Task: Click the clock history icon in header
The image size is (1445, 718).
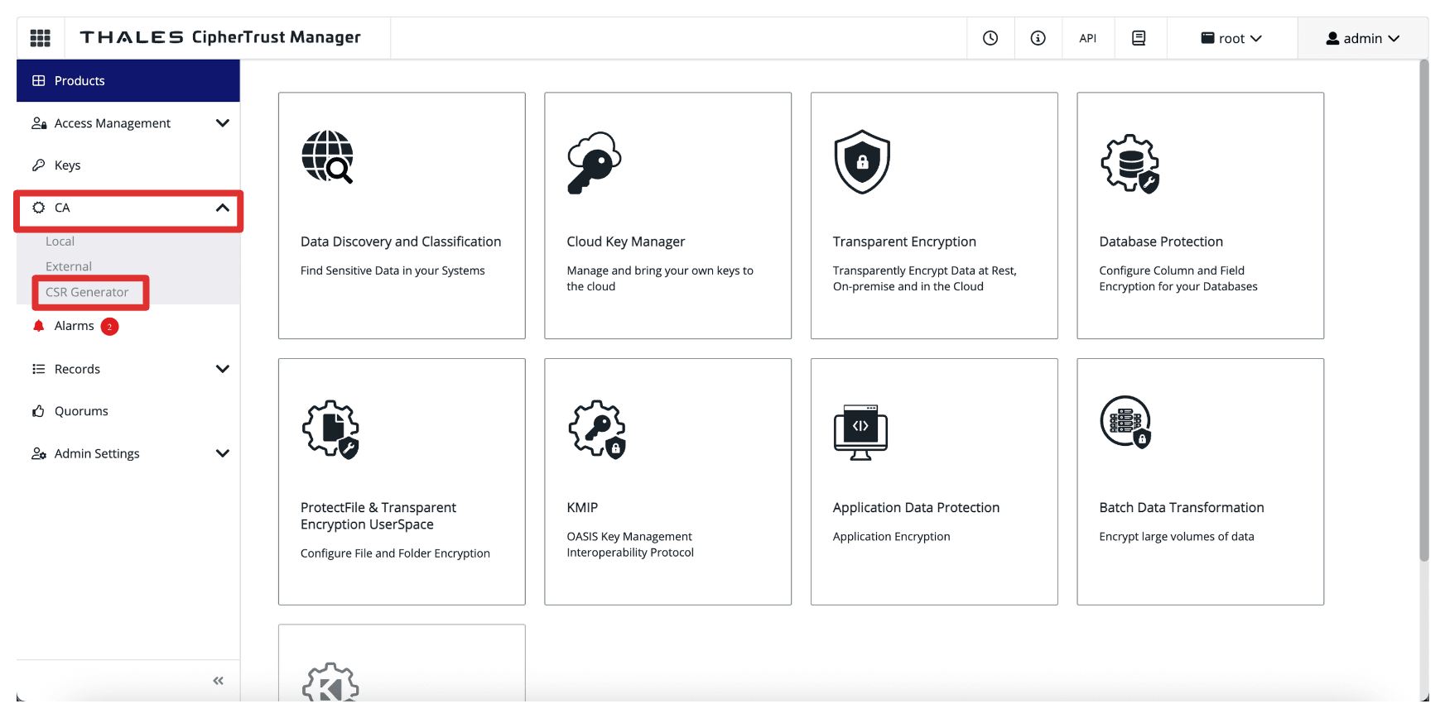Action: point(990,38)
